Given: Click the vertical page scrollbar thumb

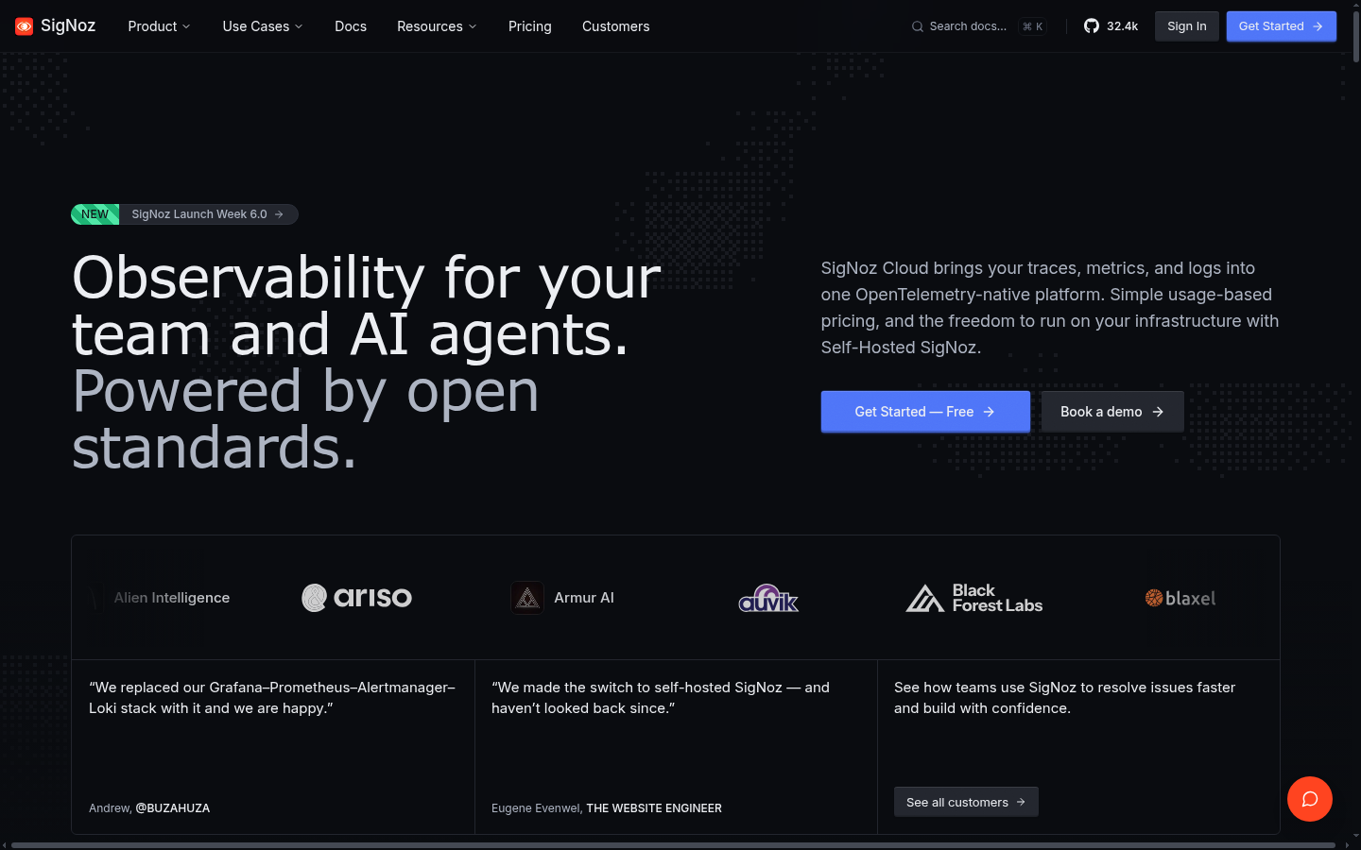Looking at the screenshot, I should 1356,37.
